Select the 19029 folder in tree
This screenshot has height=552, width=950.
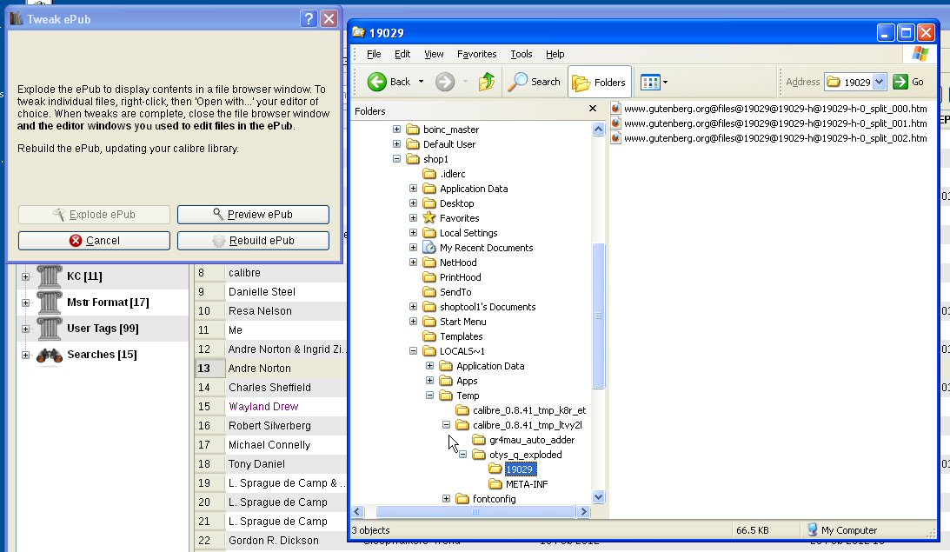click(x=512, y=469)
